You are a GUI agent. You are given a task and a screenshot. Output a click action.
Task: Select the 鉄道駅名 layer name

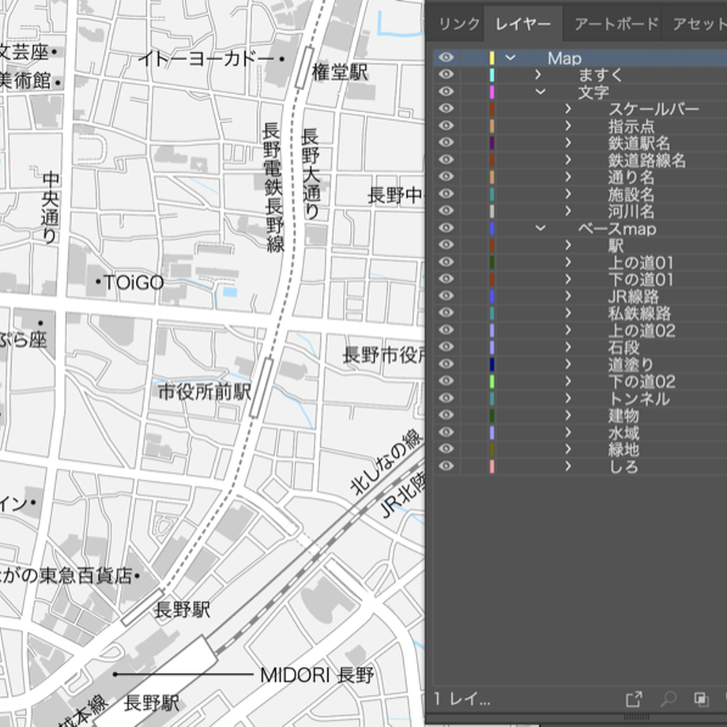coord(639,143)
